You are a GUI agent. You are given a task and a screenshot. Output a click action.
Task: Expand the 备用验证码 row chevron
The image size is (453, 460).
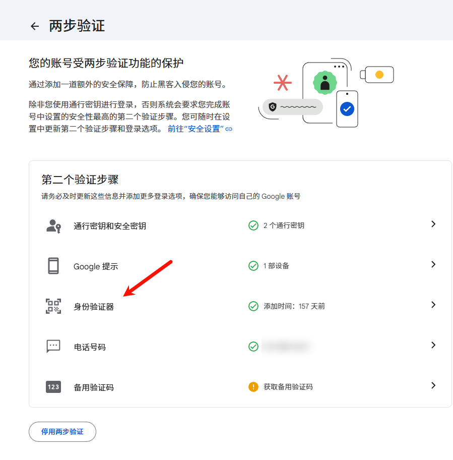point(433,385)
